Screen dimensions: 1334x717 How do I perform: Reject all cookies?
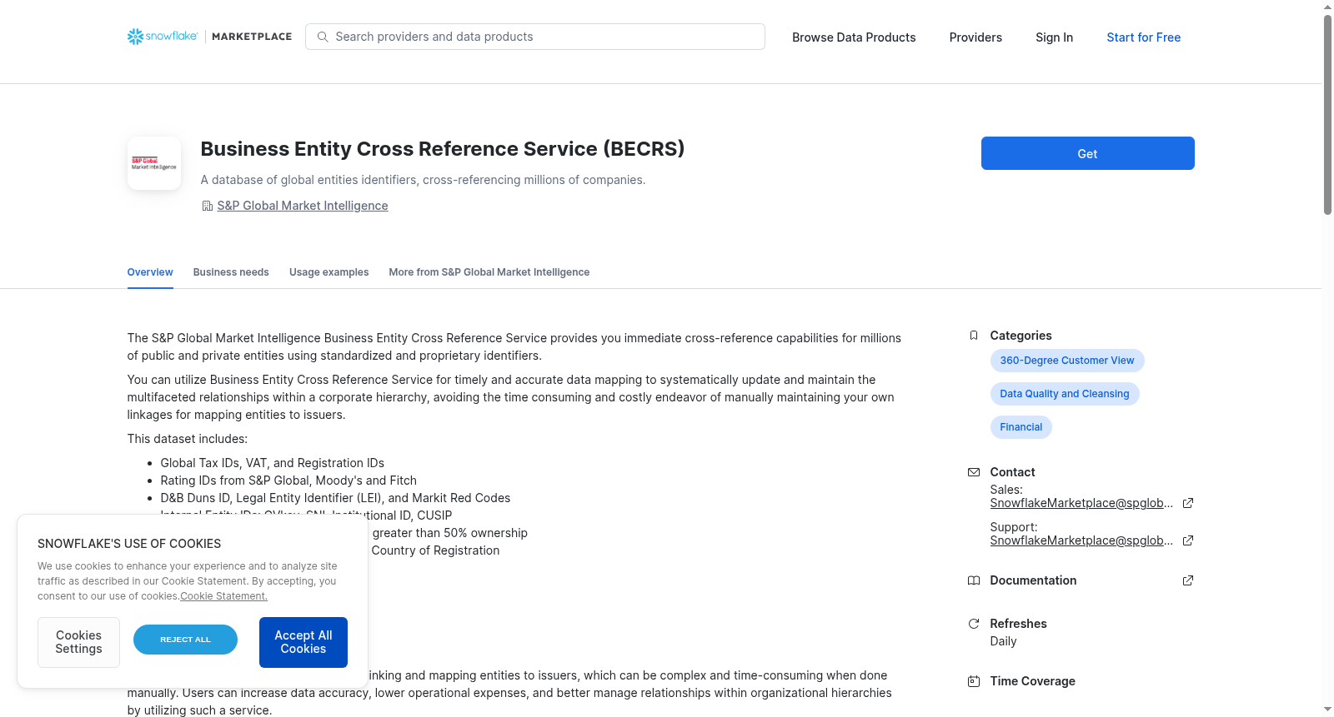185,640
